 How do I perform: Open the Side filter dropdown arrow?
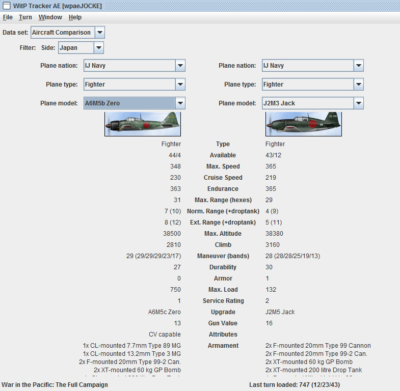tap(99, 48)
